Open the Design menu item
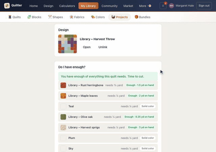 coord(48,6)
